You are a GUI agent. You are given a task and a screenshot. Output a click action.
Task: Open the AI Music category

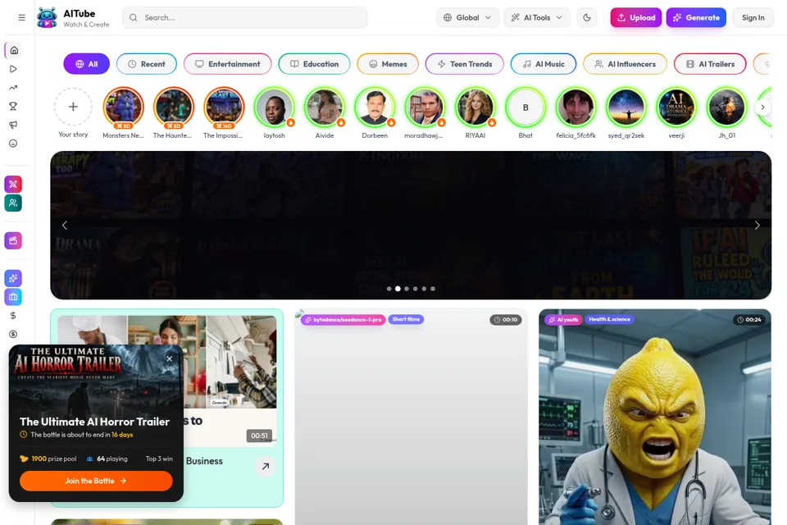pos(543,64)
